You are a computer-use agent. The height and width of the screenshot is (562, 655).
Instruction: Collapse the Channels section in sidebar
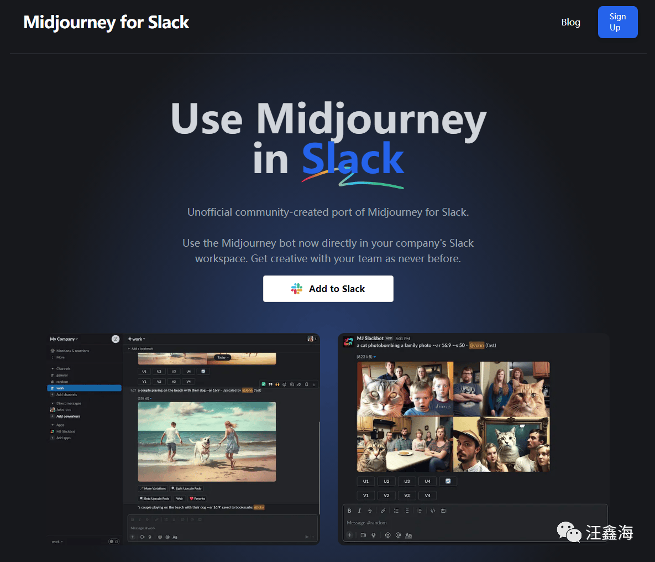click(52, 369)
